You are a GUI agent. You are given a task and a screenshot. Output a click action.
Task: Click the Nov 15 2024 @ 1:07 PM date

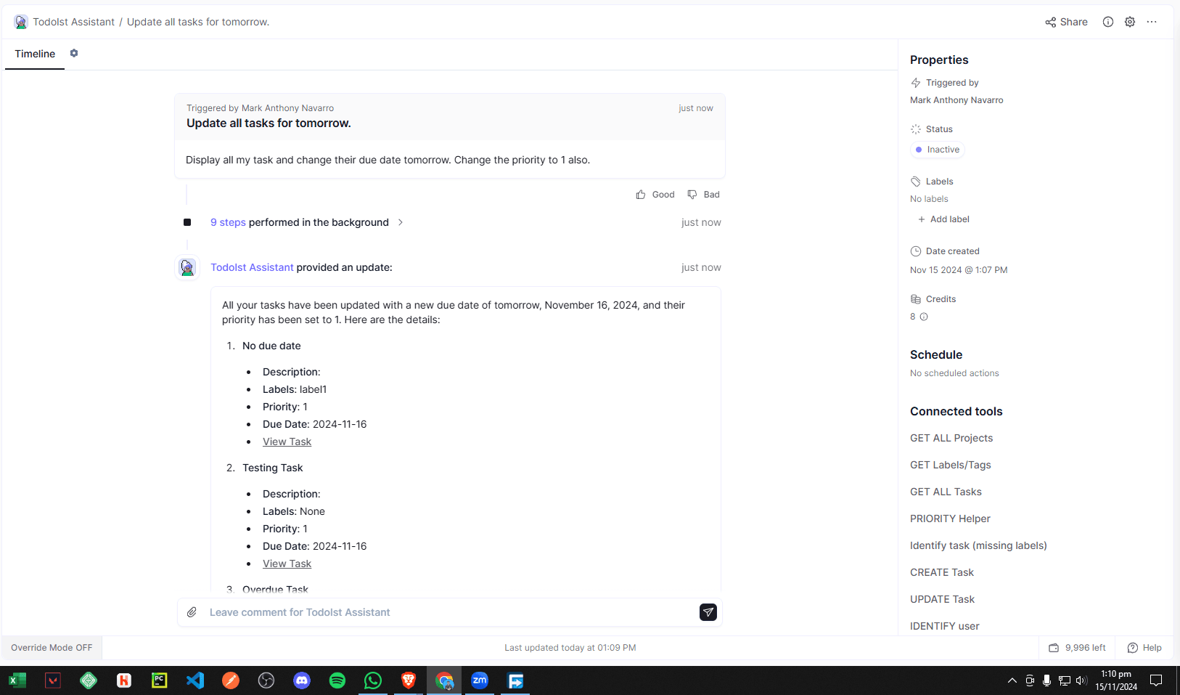pyautogui.click(x=959, y=270)
